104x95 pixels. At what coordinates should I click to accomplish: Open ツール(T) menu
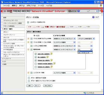tap(41, 5)
